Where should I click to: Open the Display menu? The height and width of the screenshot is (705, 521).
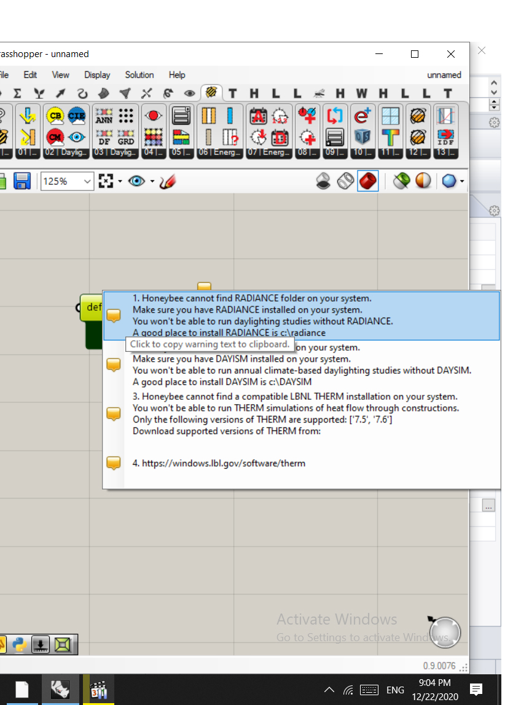point(97,75)
